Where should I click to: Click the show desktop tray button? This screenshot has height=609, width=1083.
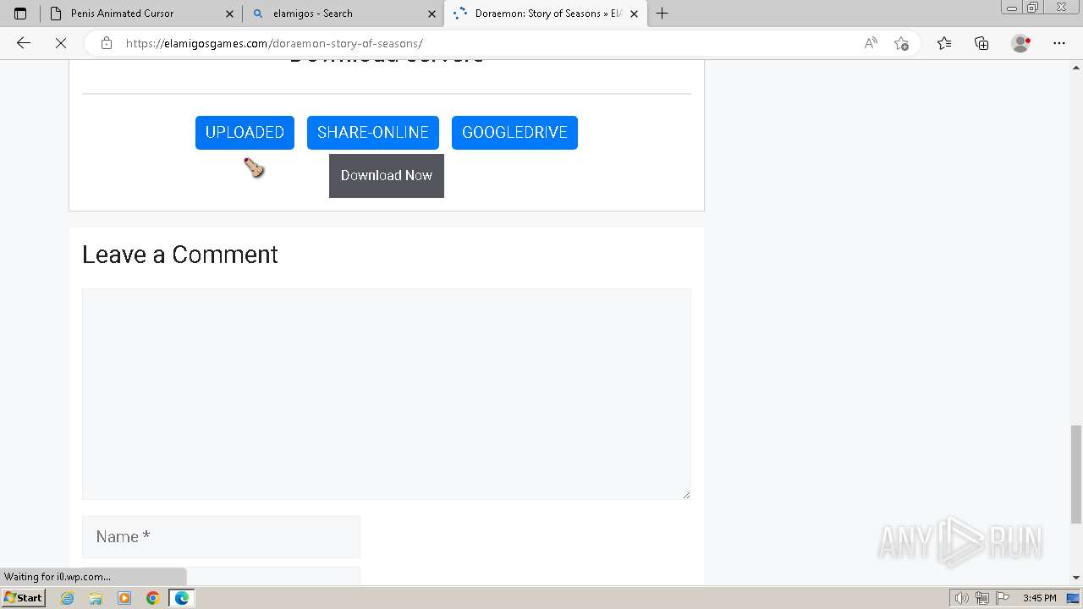pyautogui.click(x=1074, y=598)
